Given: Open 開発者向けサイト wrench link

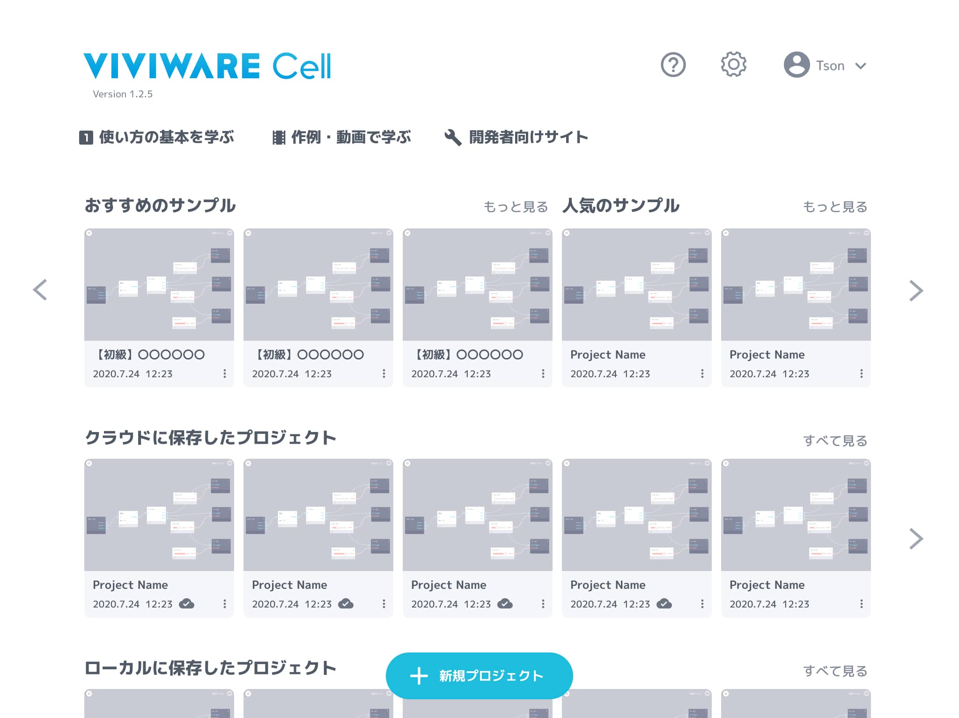Looking at the screenshot, I should point(516,137).
